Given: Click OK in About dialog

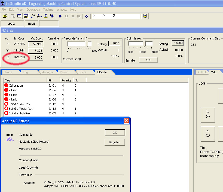Looking at the screenshot, I should click(115, 133).
